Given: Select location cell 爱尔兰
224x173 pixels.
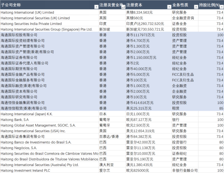Looking at the screenshot, I should 112,171.
